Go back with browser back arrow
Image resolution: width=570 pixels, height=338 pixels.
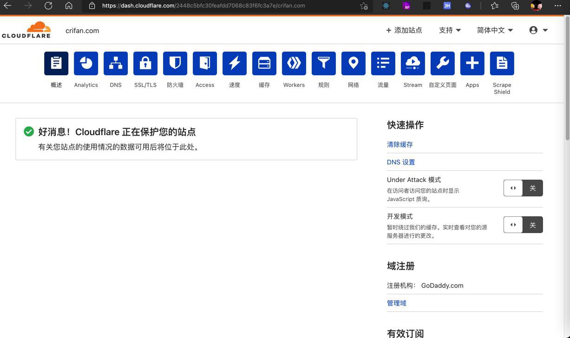(8, 6)
